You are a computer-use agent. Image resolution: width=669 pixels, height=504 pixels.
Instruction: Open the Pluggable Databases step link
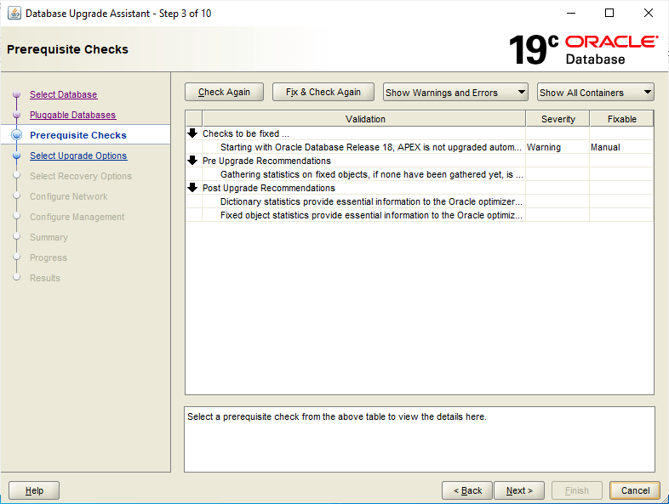[72, 115]
